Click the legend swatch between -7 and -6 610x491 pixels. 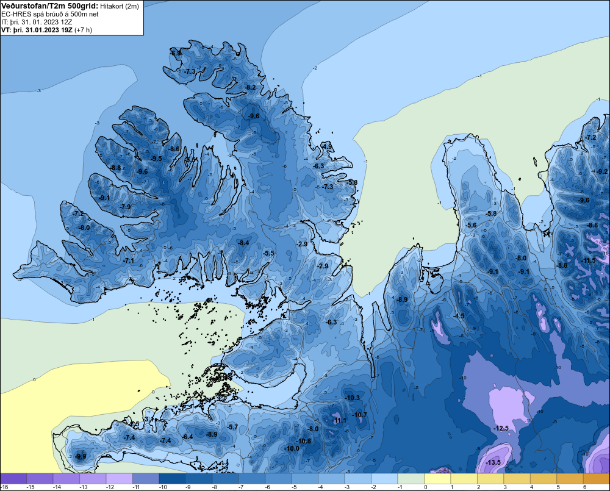(x=252, y=479)
